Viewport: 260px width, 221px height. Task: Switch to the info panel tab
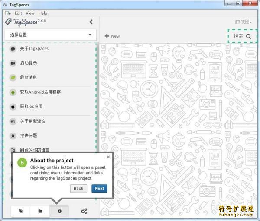pyautogui.click(x=59, y=211)
